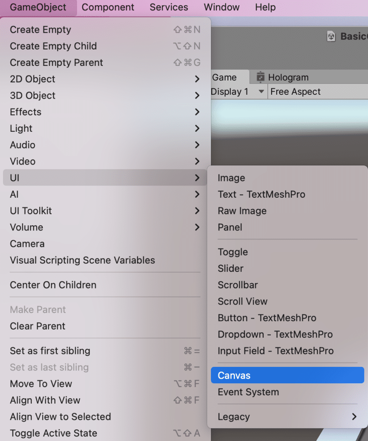Open the Component menu
The height and width of the screenshot is (441, 368).
(108, 7)
